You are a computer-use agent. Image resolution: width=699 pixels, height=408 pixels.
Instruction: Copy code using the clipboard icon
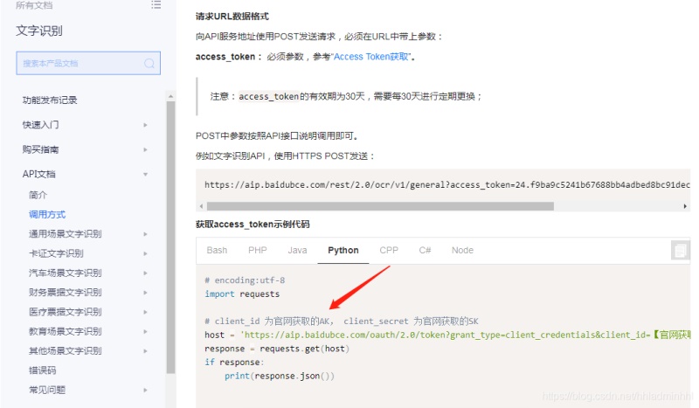(680, 250)
